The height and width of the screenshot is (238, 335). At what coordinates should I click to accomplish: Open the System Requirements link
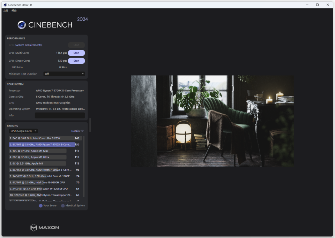coord(28,45)
